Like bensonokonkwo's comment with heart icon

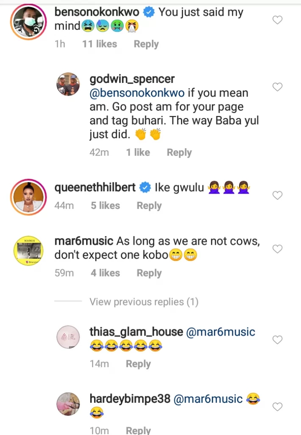coord(277,20)
